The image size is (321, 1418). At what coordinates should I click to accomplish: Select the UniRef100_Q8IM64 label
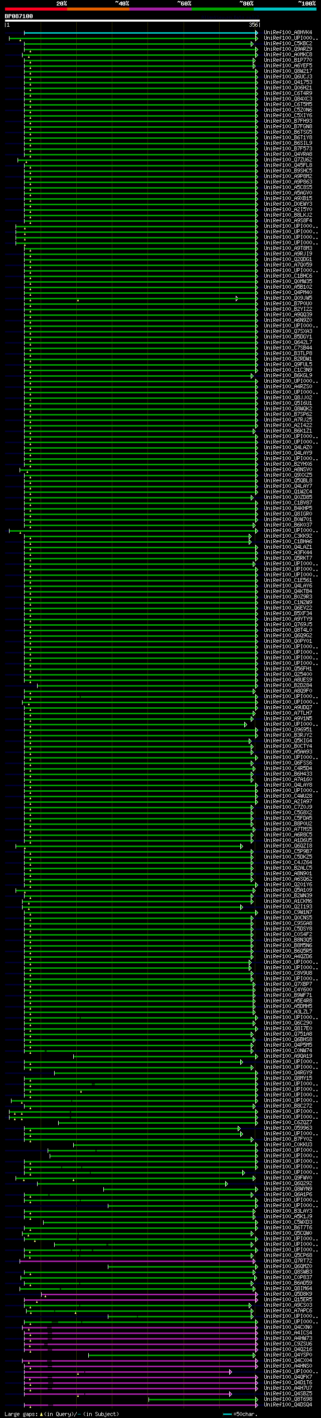coord(288,1288)
